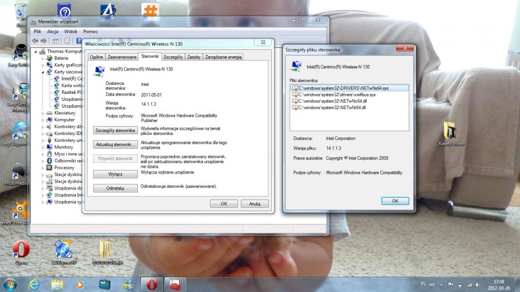Select the Kontrolery IDE tree item

pos(64,134)
